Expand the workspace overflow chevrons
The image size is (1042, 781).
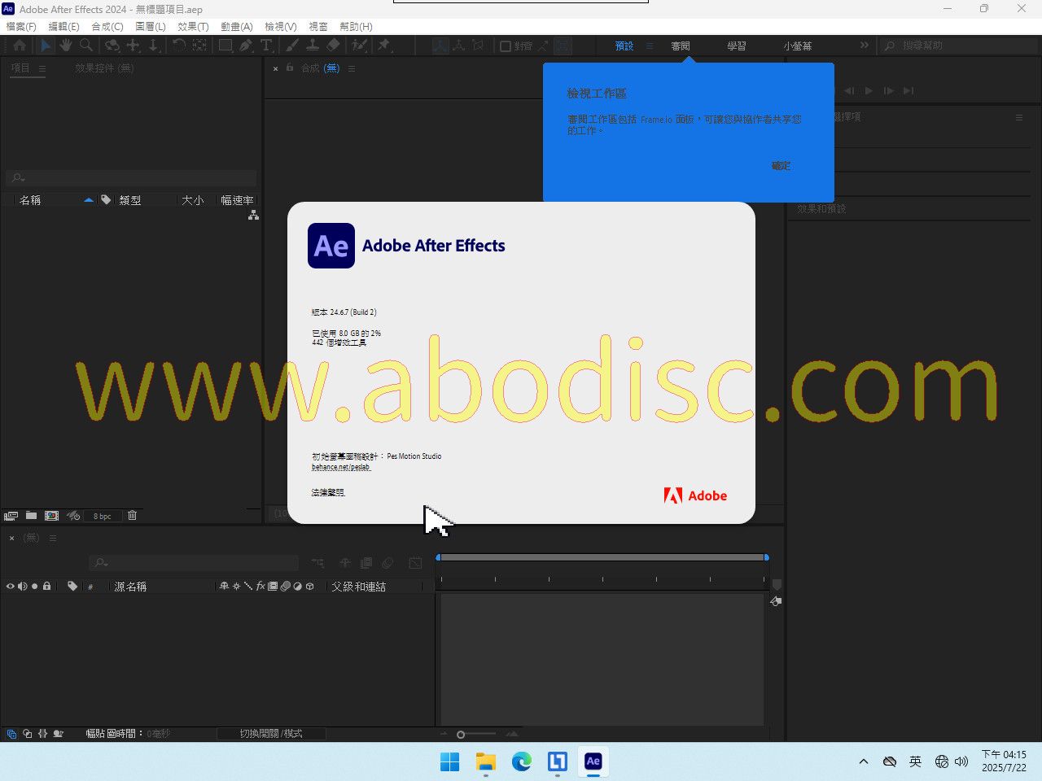point(865,46)
